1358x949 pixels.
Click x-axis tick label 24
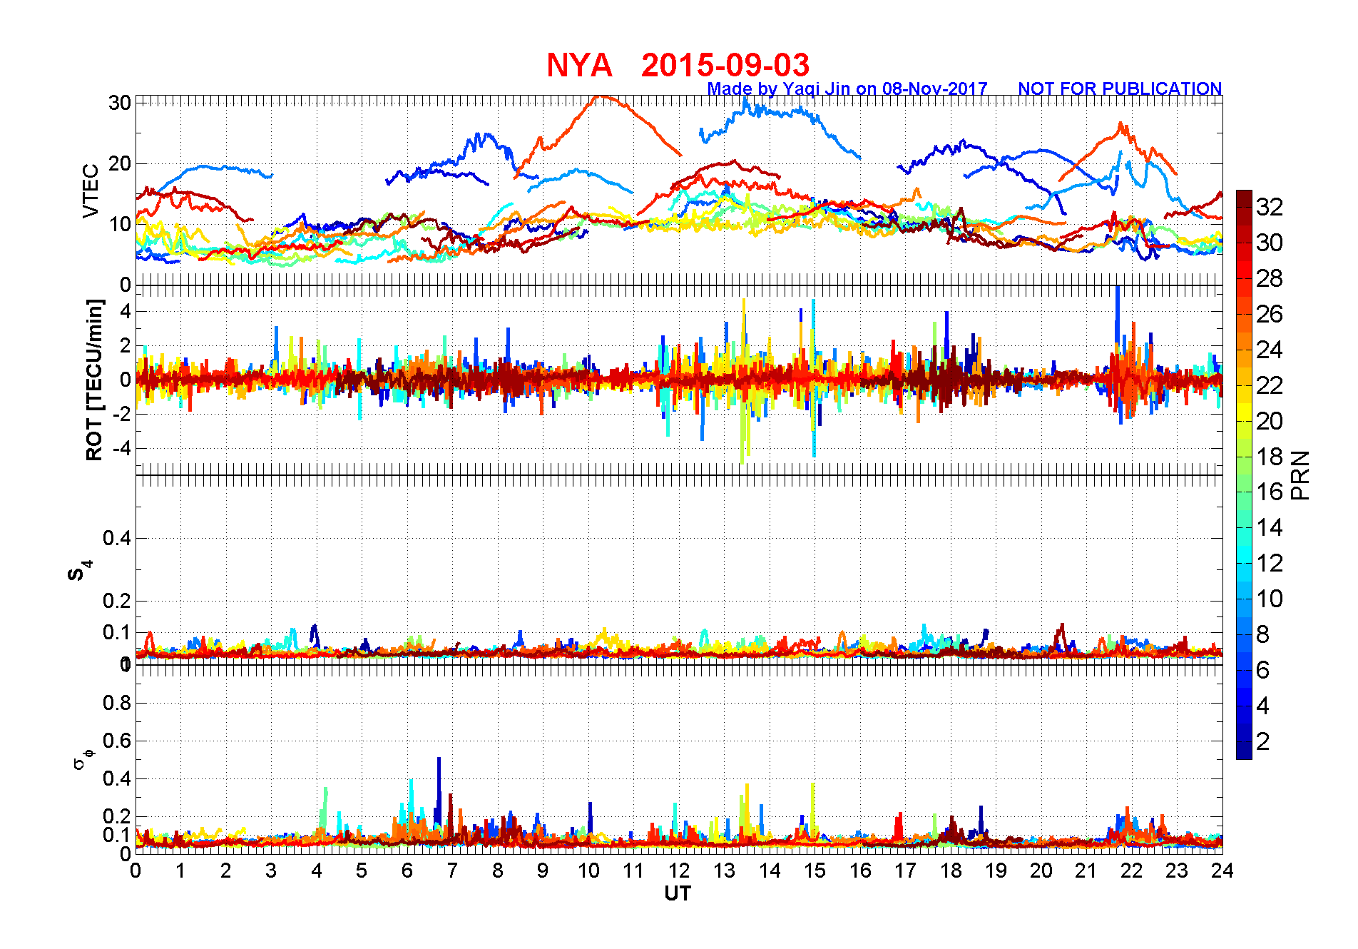pos(1222,871)
